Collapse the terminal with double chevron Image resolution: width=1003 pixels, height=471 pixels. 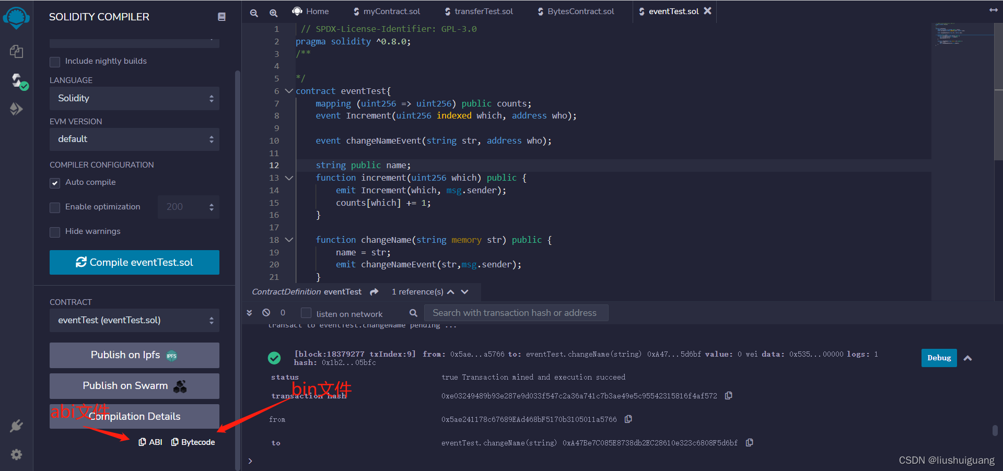click(x=249, y=313)
